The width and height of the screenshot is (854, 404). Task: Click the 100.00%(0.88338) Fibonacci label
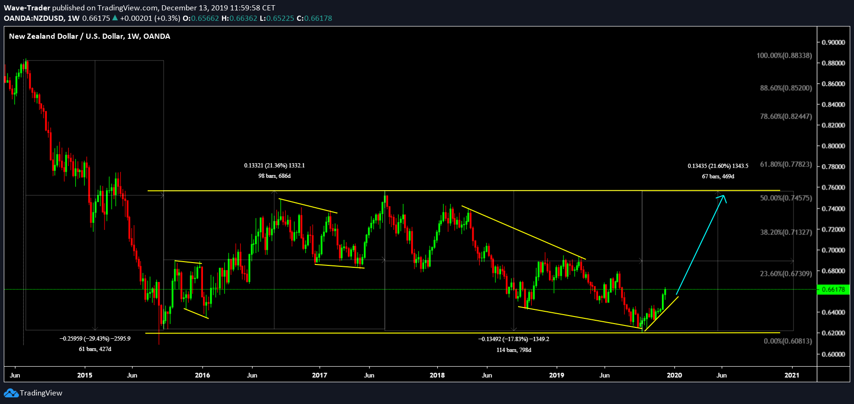[784, 56]
